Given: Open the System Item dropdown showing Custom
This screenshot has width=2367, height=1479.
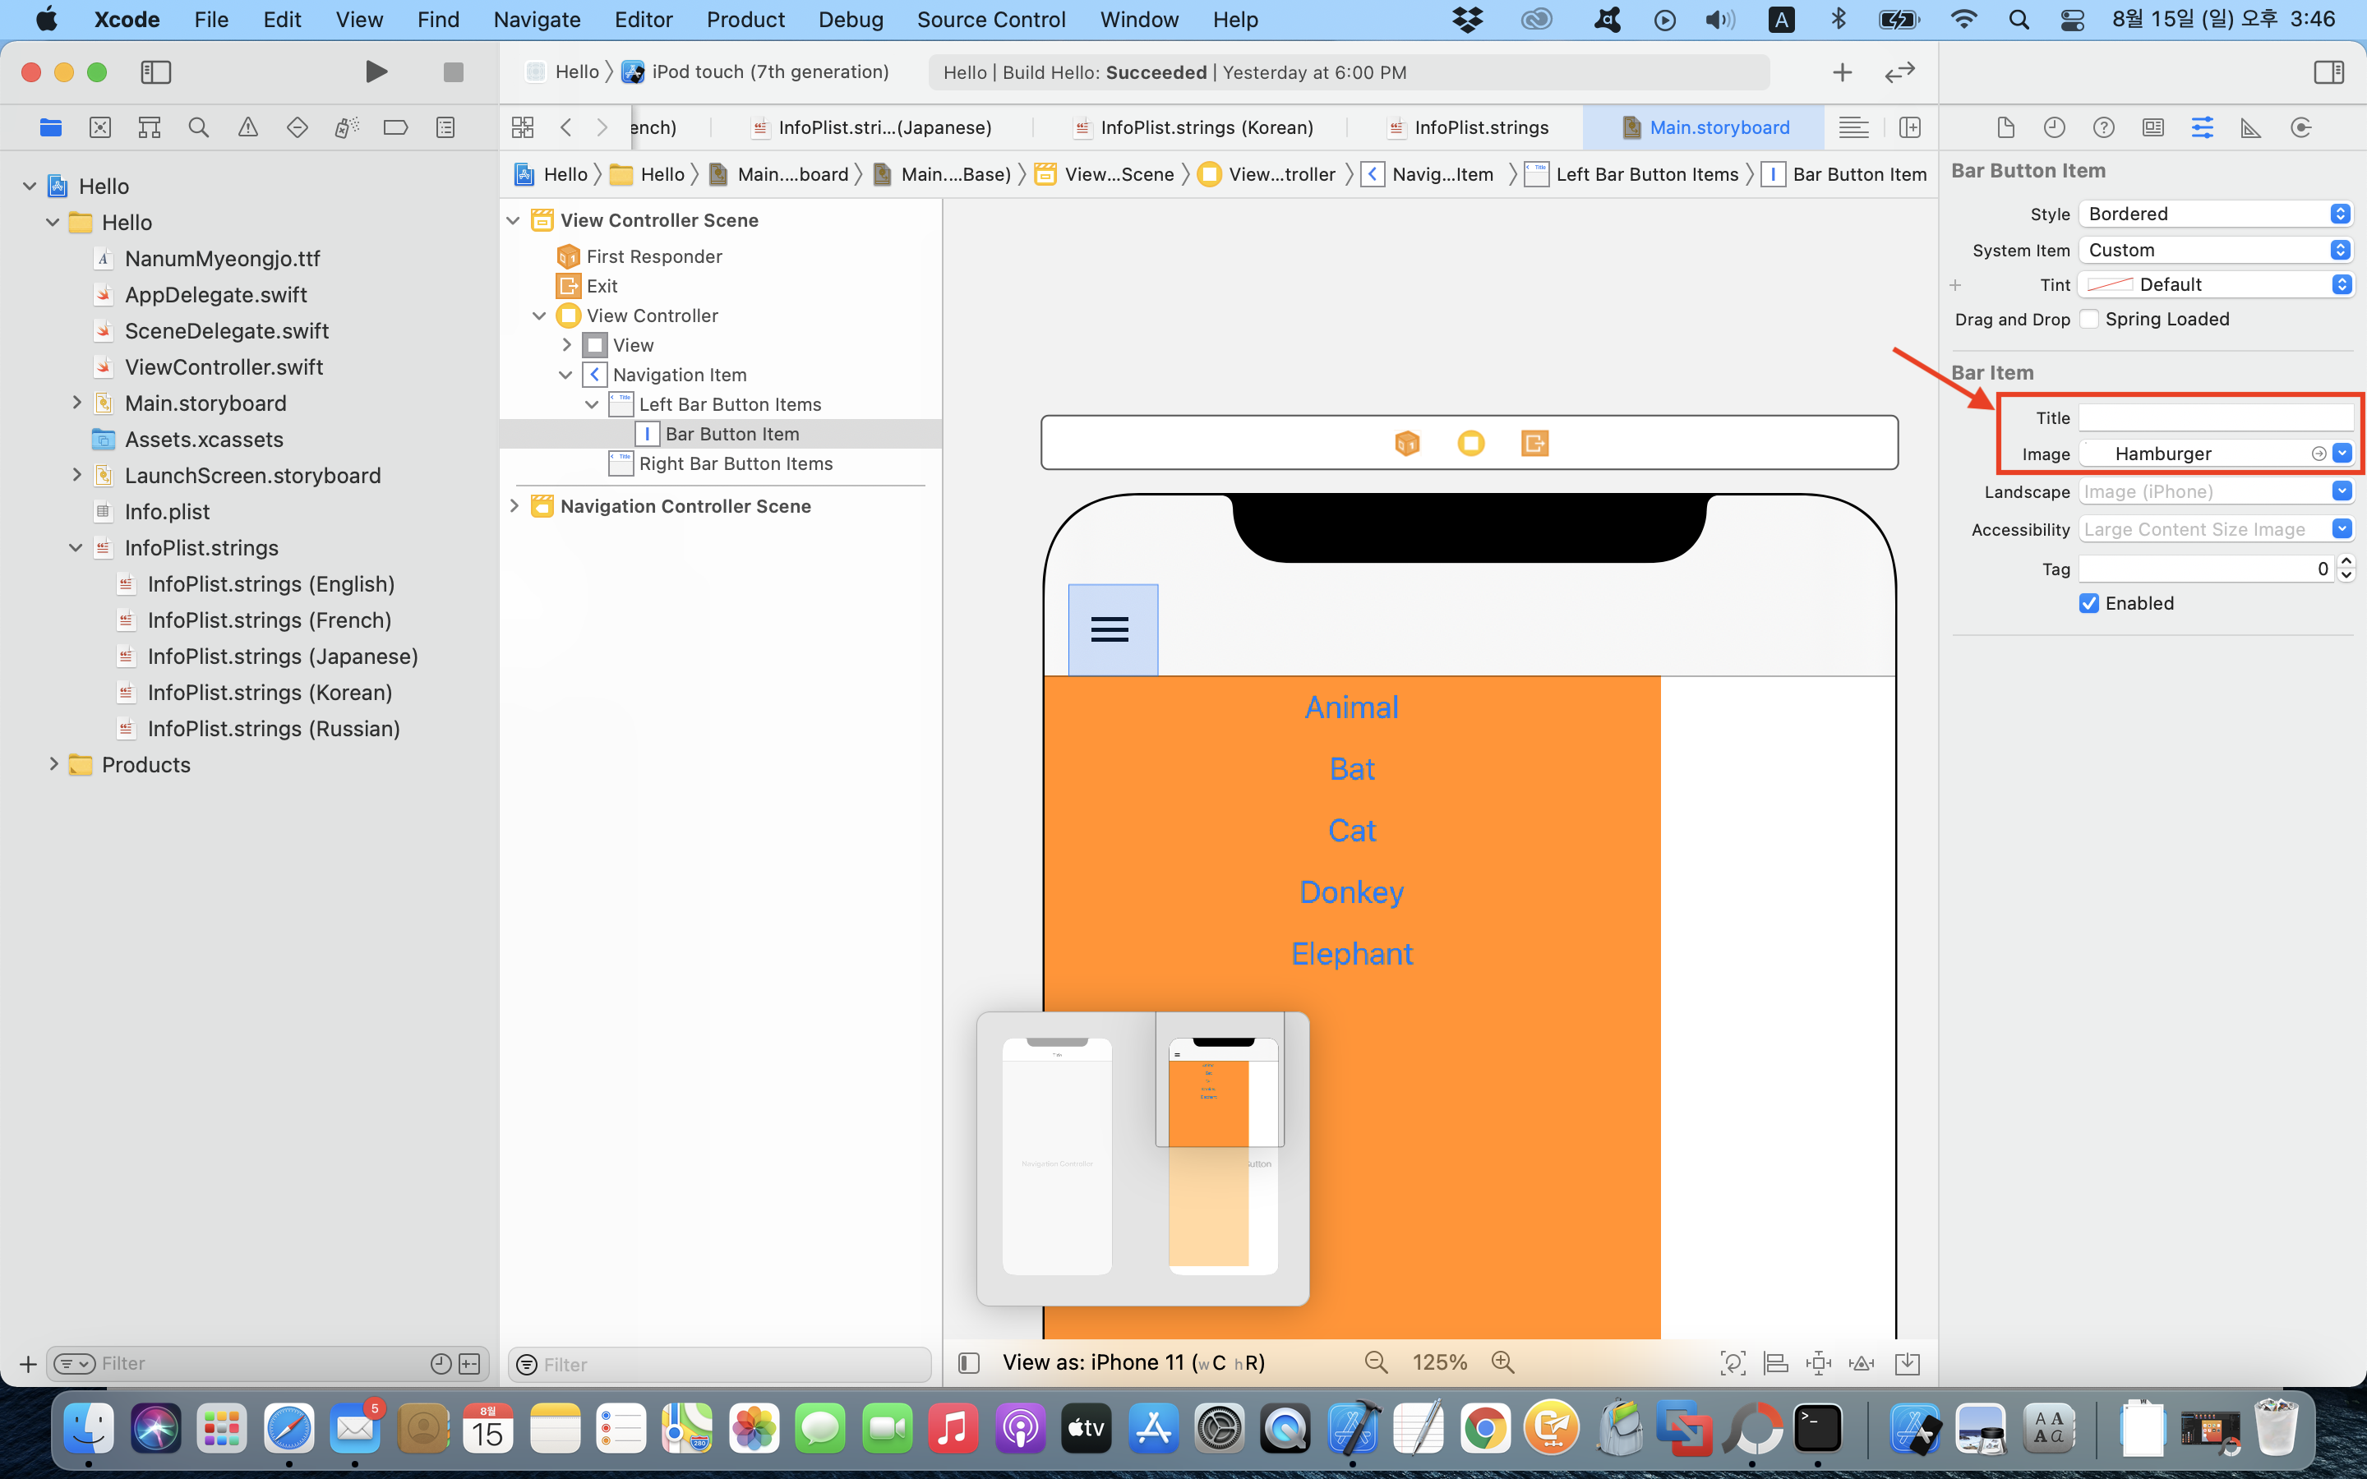Looking at the screenshot, I should point(2214,250).
